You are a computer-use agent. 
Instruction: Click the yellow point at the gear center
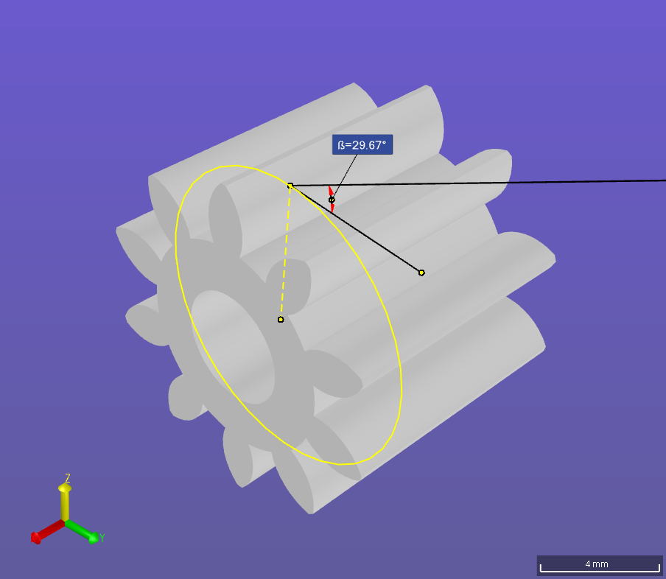[x=281, y=319]
